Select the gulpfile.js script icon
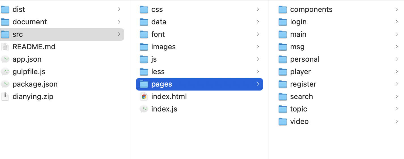This screenshot has height=159, width=404. tap(5, 72)
